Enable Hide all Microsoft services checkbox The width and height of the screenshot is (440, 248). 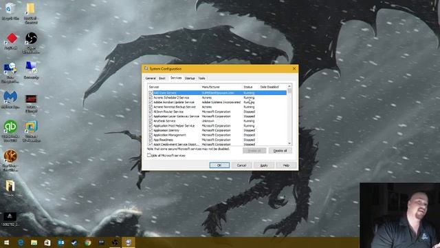click(149, 155)
